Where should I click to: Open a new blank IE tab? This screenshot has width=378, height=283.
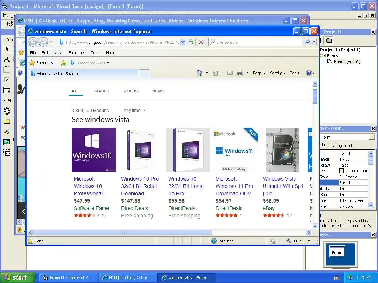144,74
